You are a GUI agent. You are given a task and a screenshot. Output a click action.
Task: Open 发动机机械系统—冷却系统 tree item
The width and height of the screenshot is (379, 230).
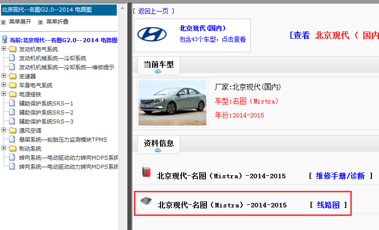point(52,58)
